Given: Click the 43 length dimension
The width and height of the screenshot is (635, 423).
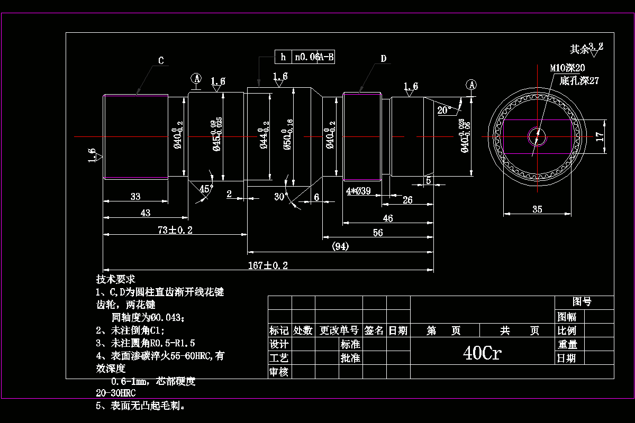Looking at the screenshot, I should click(146, 213).
